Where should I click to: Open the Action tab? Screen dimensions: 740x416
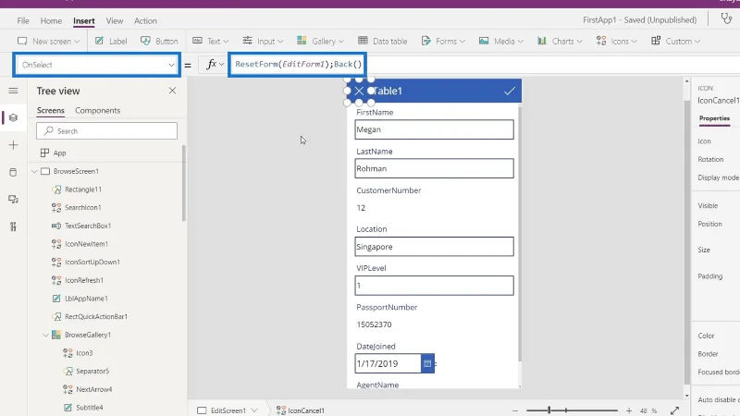[x=145, y=20]
